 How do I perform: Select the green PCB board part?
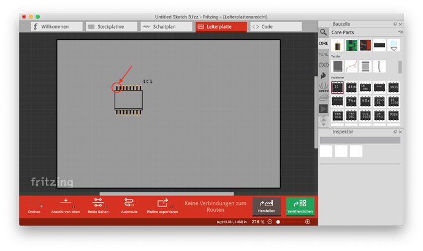coord(351,45)
